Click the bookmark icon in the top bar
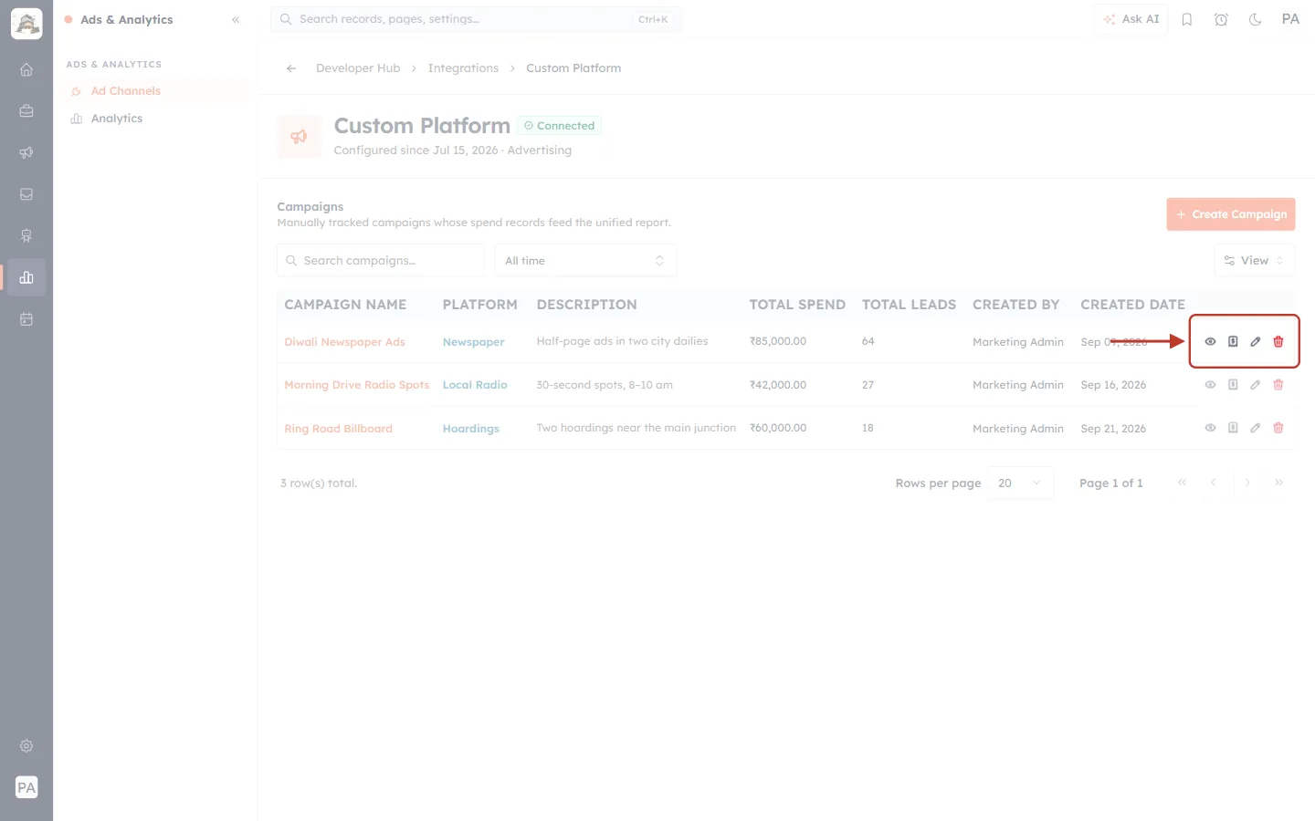The image size is (1315, 821). pyautogui.click(x=1187, y=19)
